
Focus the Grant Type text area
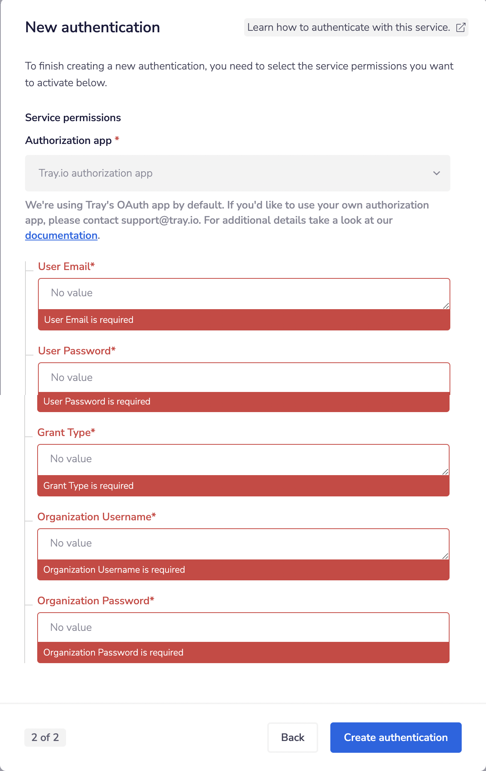coord(243,459)
